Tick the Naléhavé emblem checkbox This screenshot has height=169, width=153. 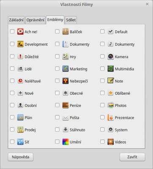coord(12,81)
